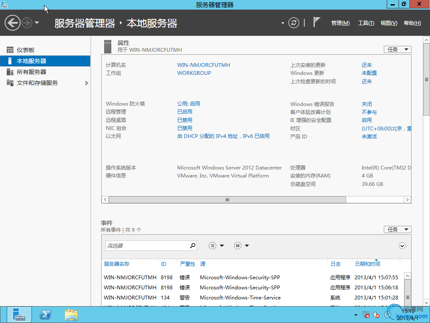Click Windows 错误报告 value 关闭
This screenshot has height=323, width=430.
tap(367, 104)
